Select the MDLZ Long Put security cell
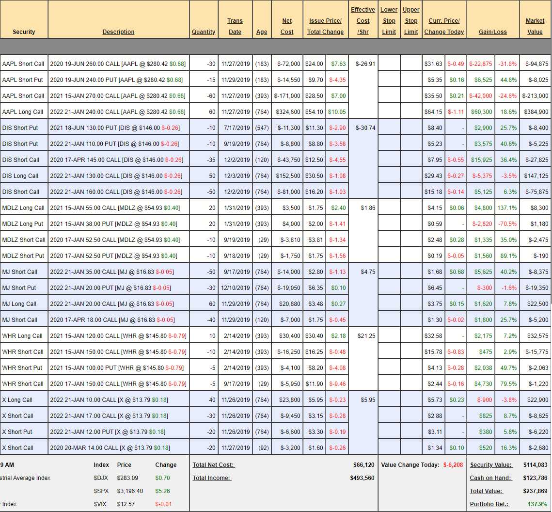This screenshot has width=552, height=512. coord(23,224)
